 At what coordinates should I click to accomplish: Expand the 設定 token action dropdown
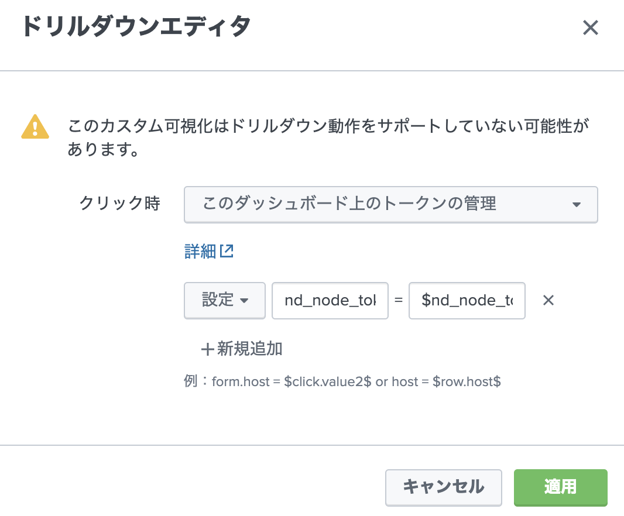(225, 300)
